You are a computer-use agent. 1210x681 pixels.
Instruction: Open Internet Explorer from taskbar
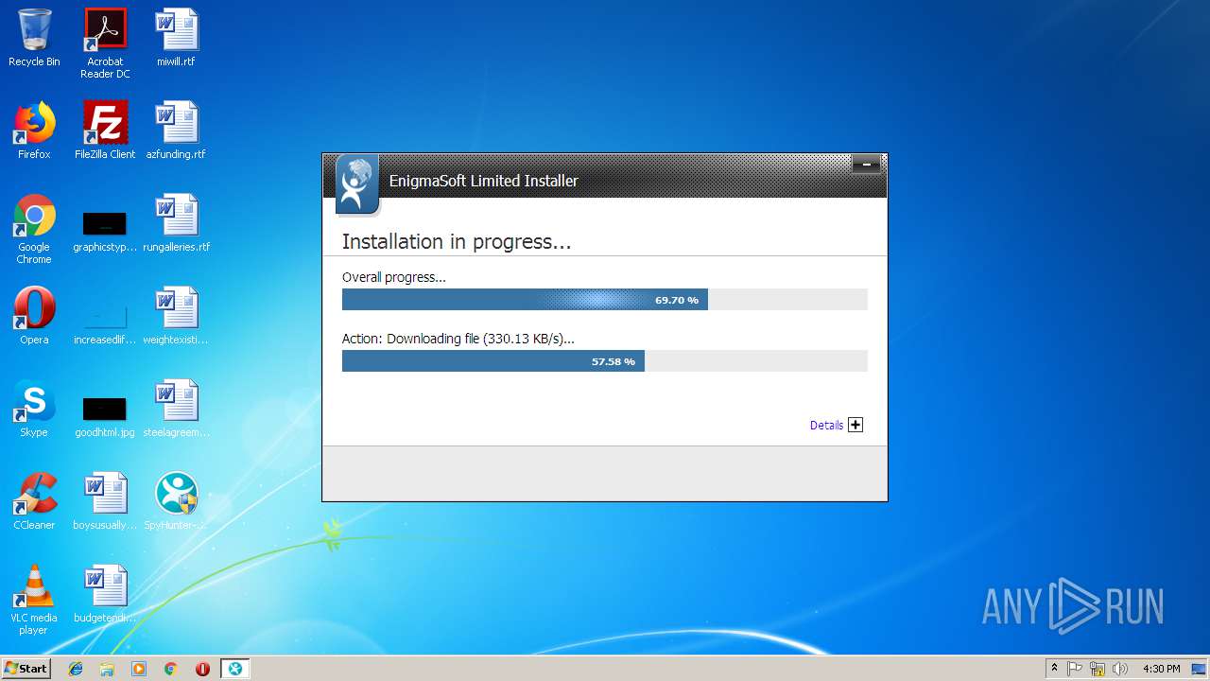[76, 669]
